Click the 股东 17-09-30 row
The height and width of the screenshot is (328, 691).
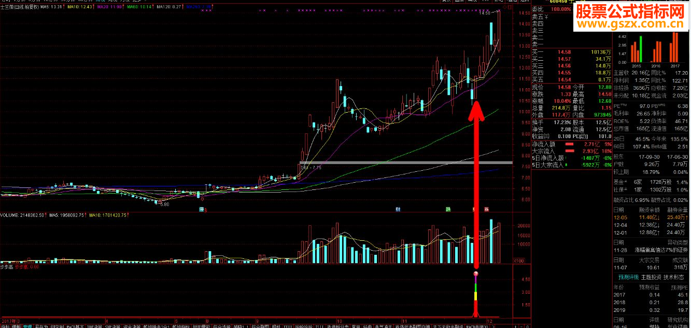[652, 156]
